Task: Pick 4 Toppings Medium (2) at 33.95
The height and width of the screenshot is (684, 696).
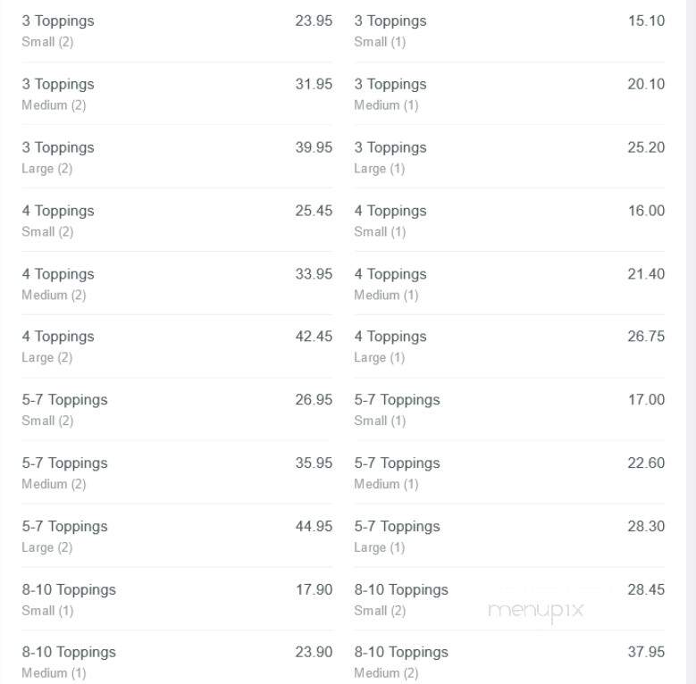Action: tap(177, 284)
